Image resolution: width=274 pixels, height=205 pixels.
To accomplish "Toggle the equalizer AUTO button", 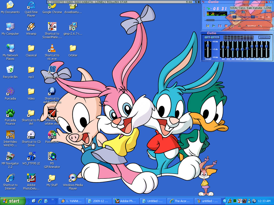I will (215, 37).
